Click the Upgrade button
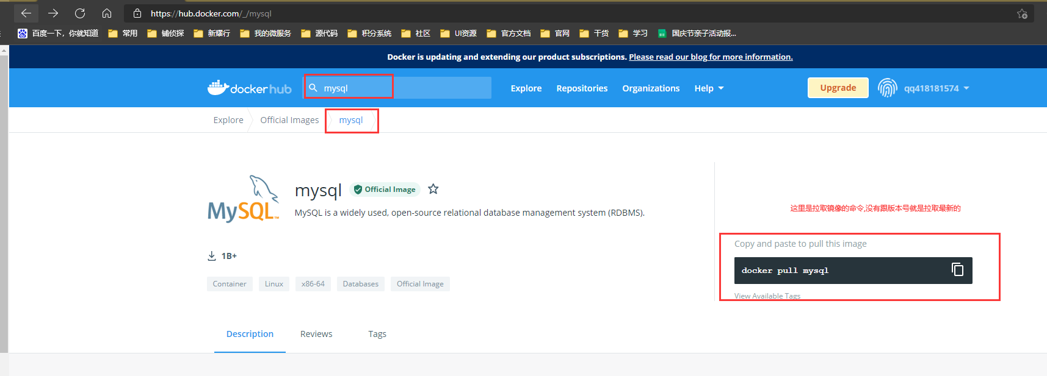Viewport: 1047px width, 376px height. [x=838, y=88]
